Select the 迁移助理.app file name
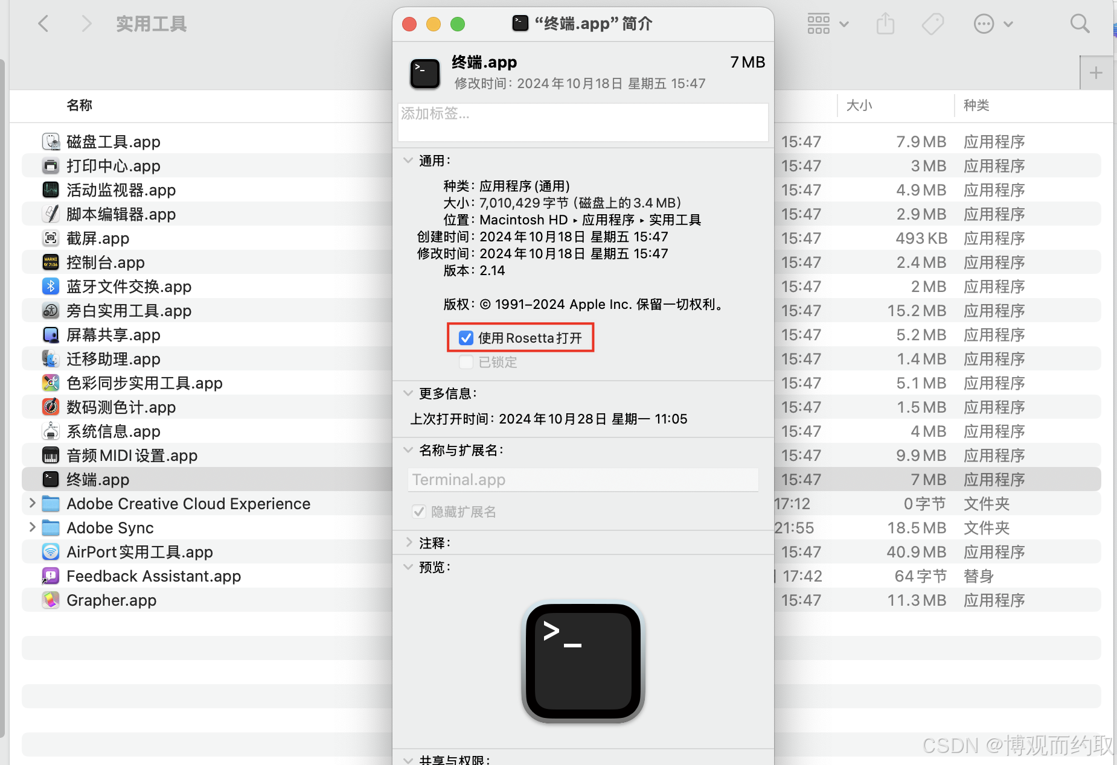This screenshot has height=765, width=1117. coord(114,359)
